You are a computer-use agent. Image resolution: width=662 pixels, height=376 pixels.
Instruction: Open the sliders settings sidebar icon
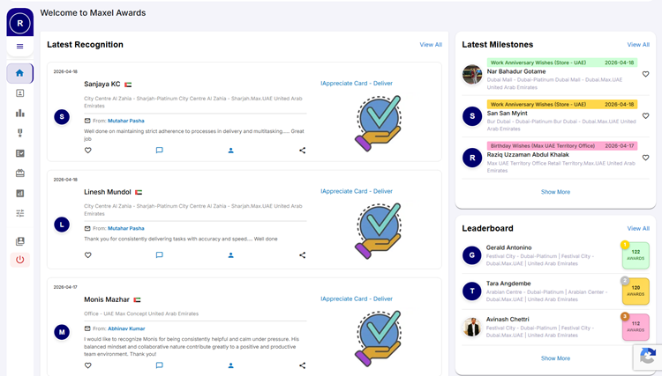[x=19, y=213]
